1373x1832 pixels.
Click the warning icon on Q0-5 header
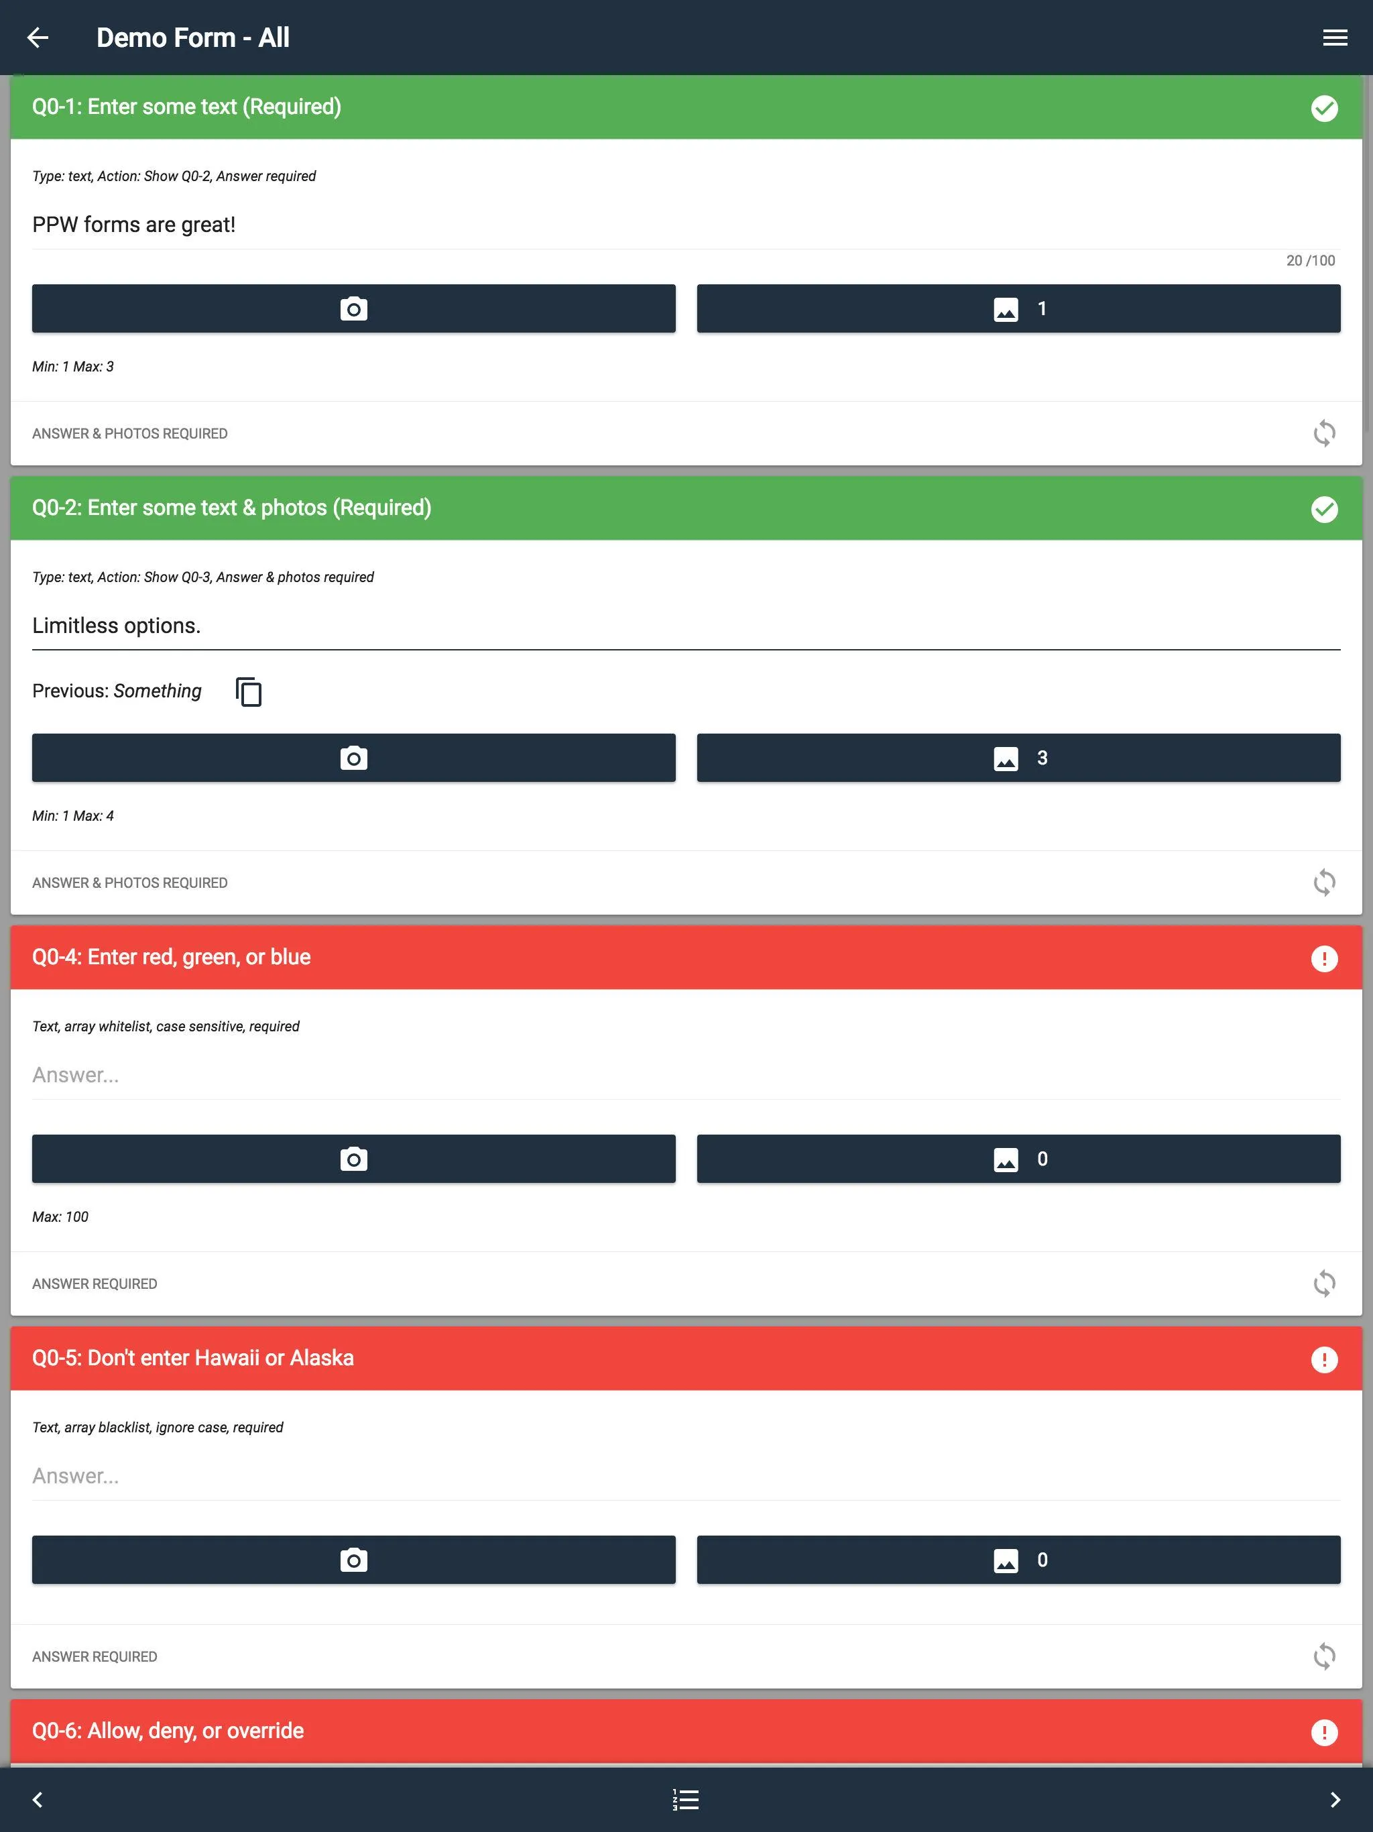pyautogui.click(x=1323, y=1357)
